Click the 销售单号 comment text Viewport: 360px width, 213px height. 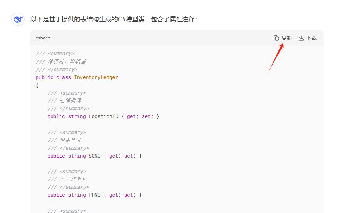[70, 140]
